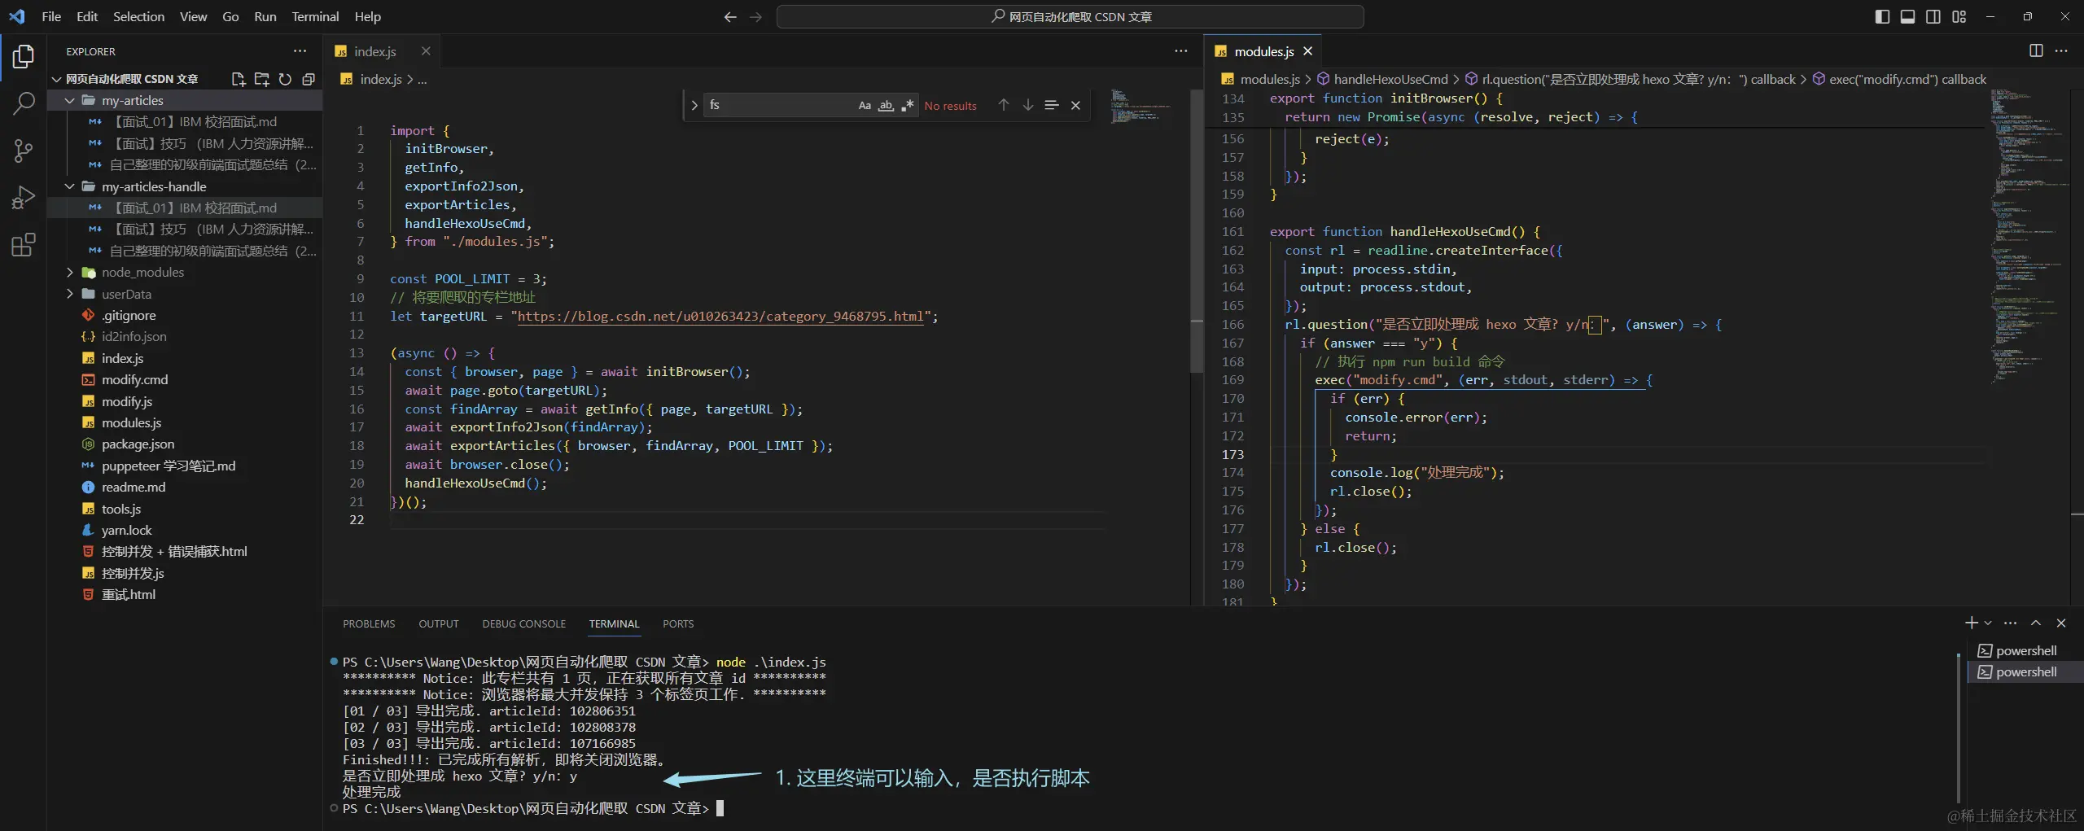Open the Extensions view

click(24, 245)
